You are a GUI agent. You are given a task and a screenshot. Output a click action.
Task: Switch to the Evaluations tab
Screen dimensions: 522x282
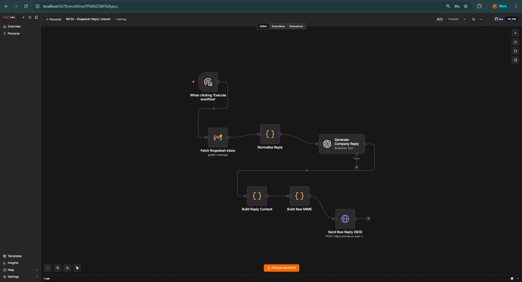[x=296, y=26]
